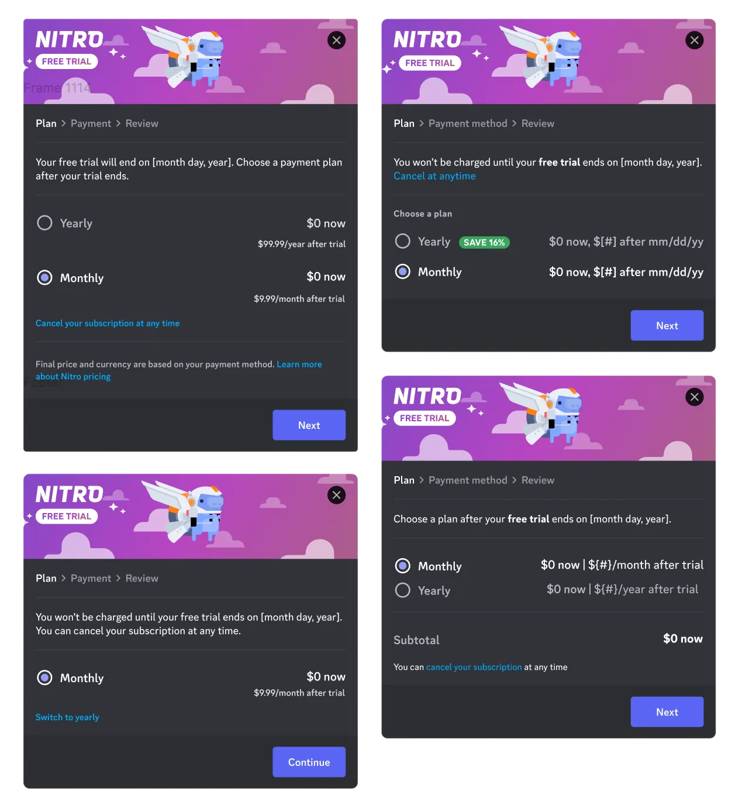
Task: Click the SAVE 16% green badge
Action: (484, 242)
